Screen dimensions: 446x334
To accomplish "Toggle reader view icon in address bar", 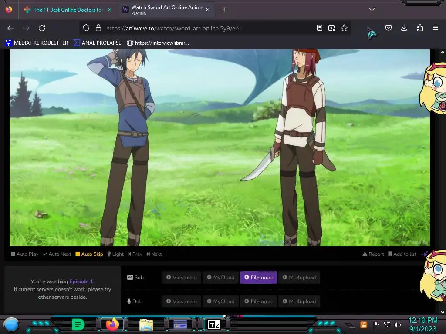I will 319,28.
